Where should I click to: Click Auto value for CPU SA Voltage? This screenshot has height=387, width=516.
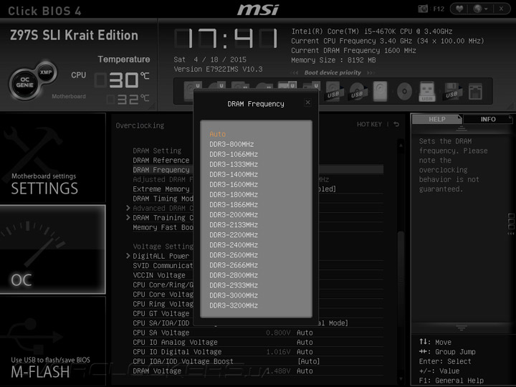coord(305,333)
